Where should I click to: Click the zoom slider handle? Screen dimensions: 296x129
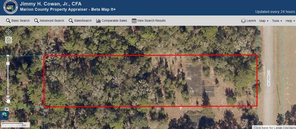coord(8,64)
